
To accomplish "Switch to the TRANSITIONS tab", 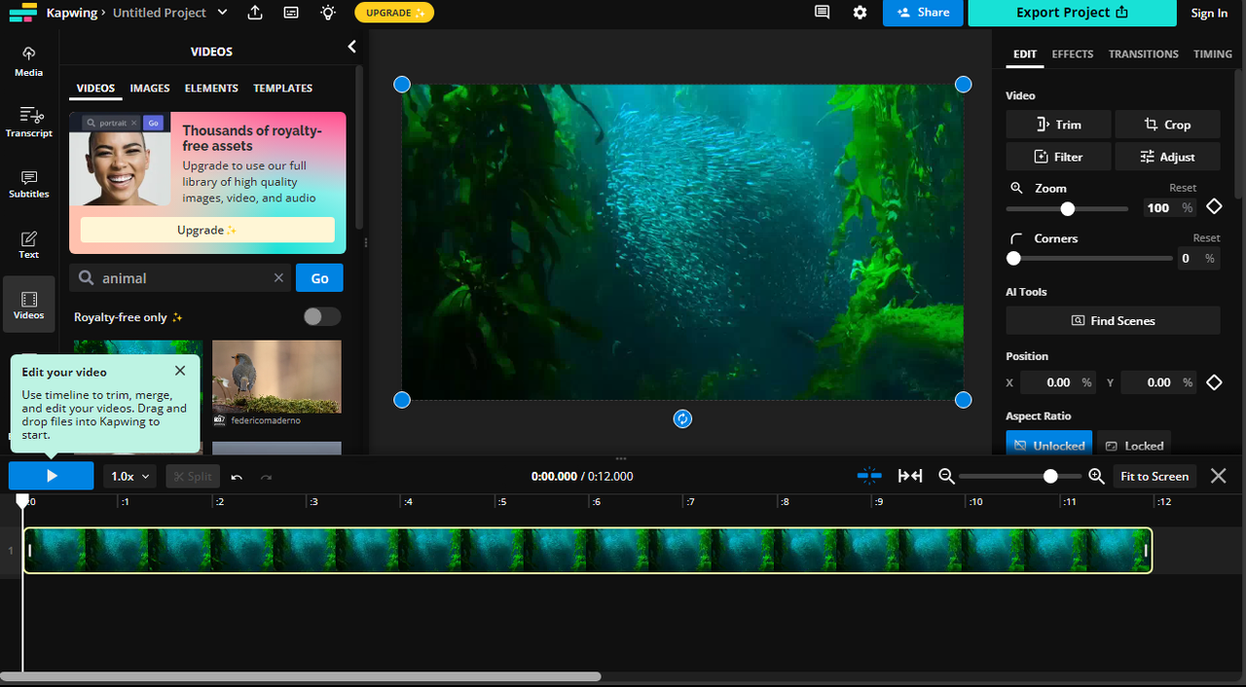I will [1144, 54].
